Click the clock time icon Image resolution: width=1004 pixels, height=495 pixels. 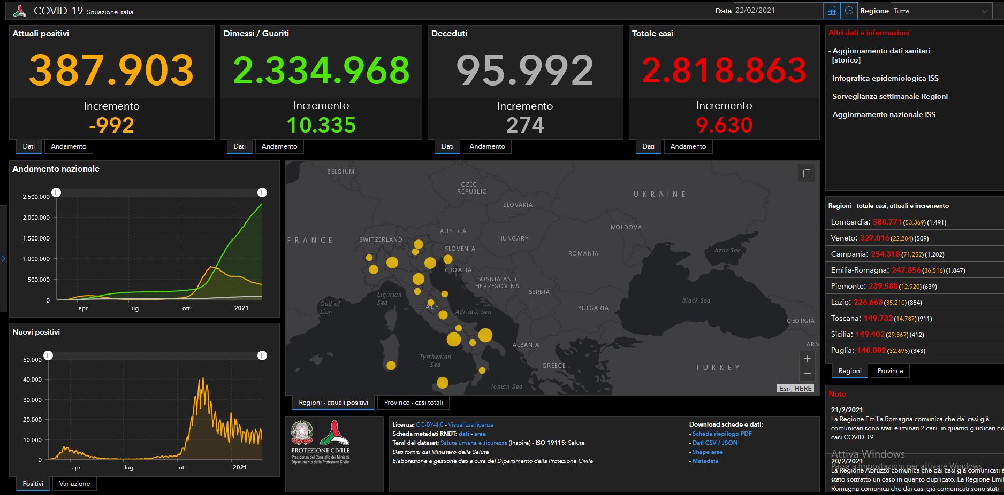849,11
